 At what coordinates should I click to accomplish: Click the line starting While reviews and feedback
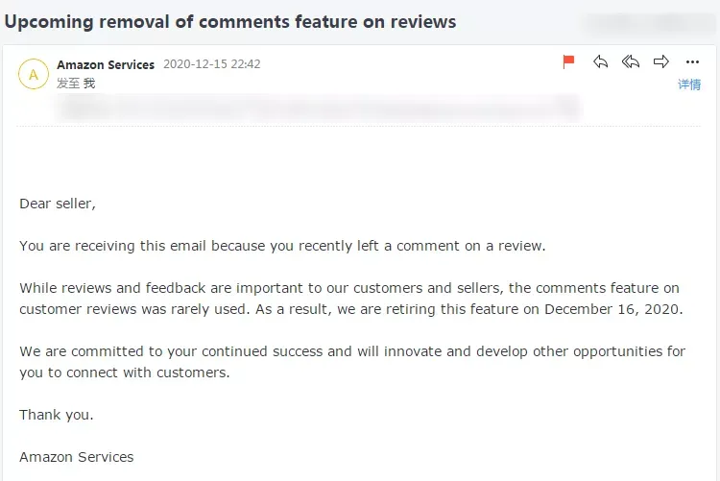click(349, 288)
